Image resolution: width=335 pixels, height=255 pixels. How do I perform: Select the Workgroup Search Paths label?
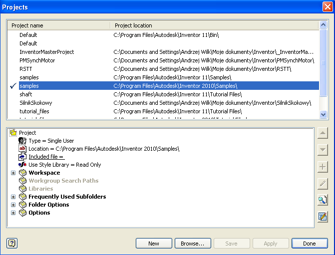point(63,181)
